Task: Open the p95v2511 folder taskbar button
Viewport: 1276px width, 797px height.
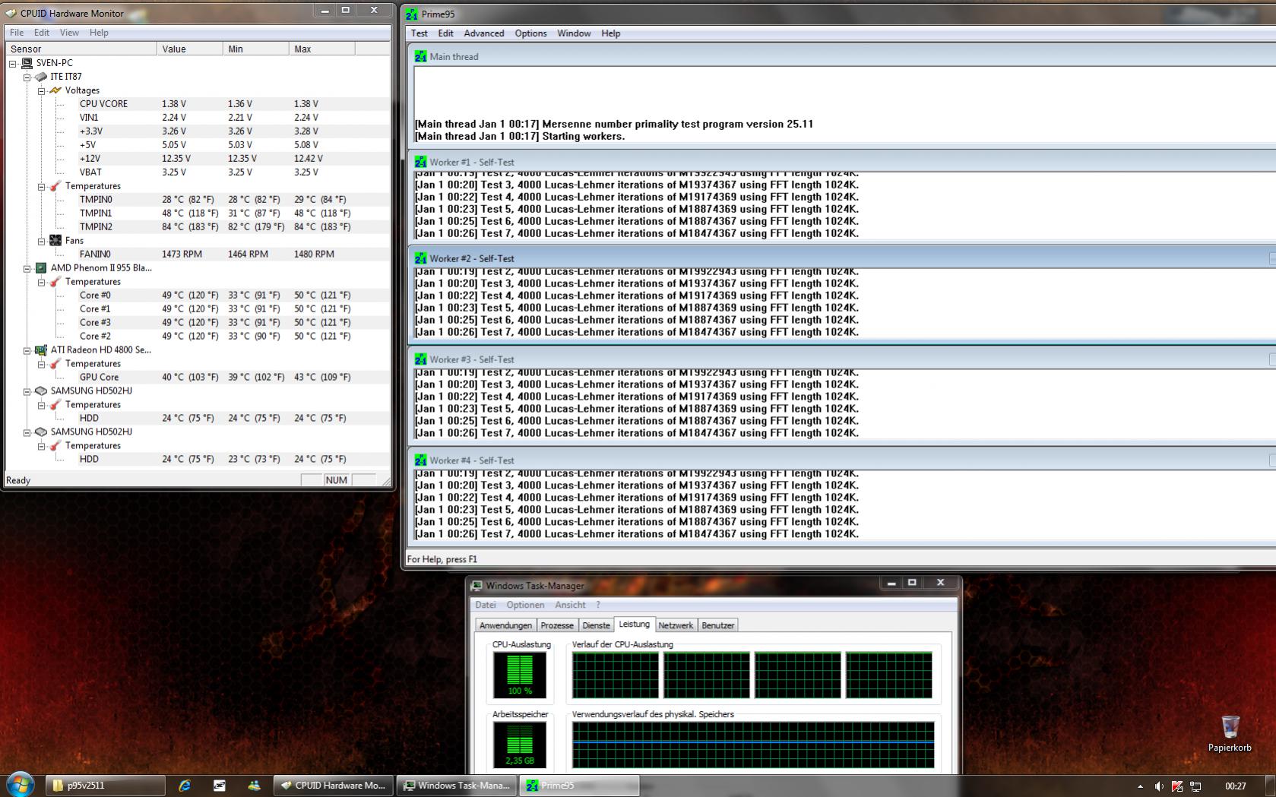Action: pyautogui.click(x=106, y=786)
